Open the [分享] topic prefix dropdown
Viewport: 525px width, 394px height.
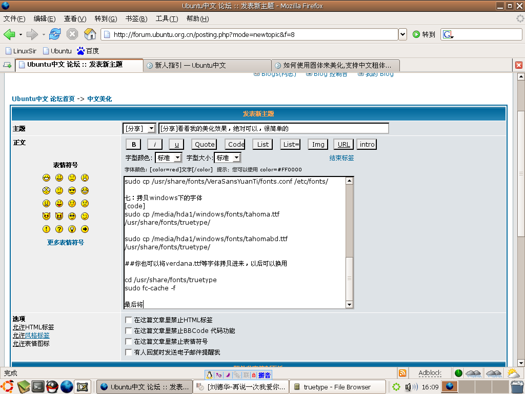pos(139,128)
